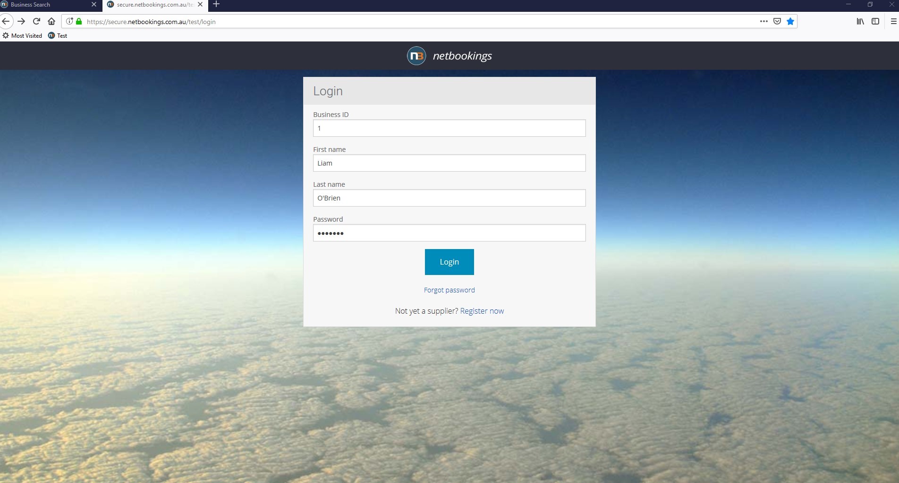Open the browser home page
This screenshot has height=483, width=899.
click(51, 21)
